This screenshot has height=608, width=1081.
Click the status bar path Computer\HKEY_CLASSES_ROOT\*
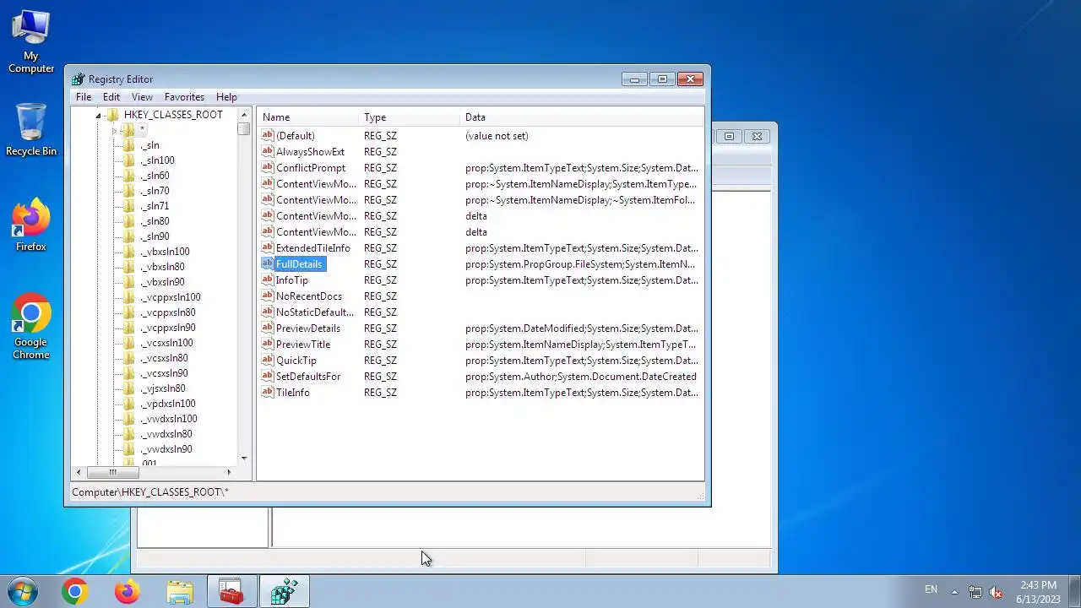pos(150,491)
